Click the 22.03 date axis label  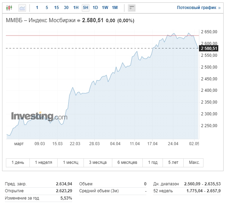click(75, 144)
